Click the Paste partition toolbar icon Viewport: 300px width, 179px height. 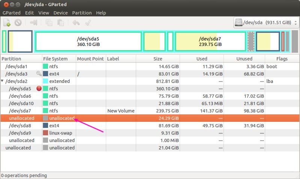pyautogui.click(x=60, y=22)
